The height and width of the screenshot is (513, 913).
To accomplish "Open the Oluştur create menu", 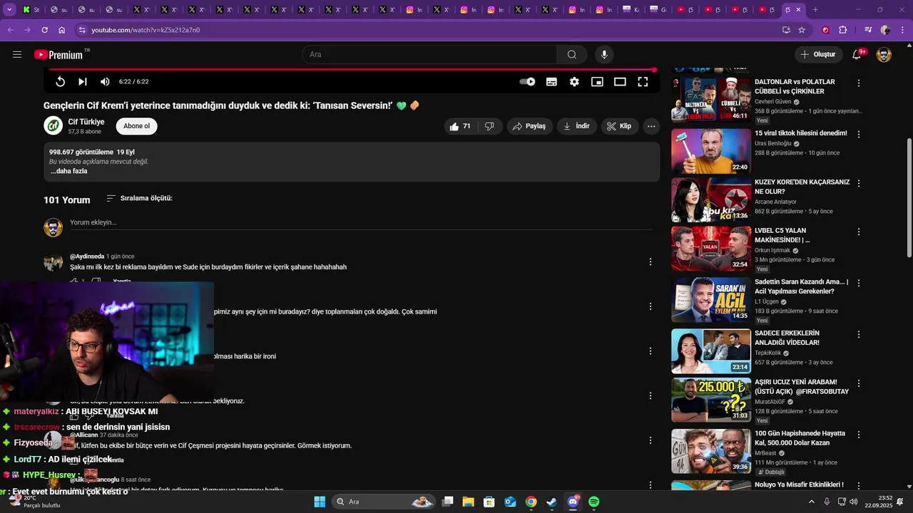I will pyautogui.click(x=818, y=54).
